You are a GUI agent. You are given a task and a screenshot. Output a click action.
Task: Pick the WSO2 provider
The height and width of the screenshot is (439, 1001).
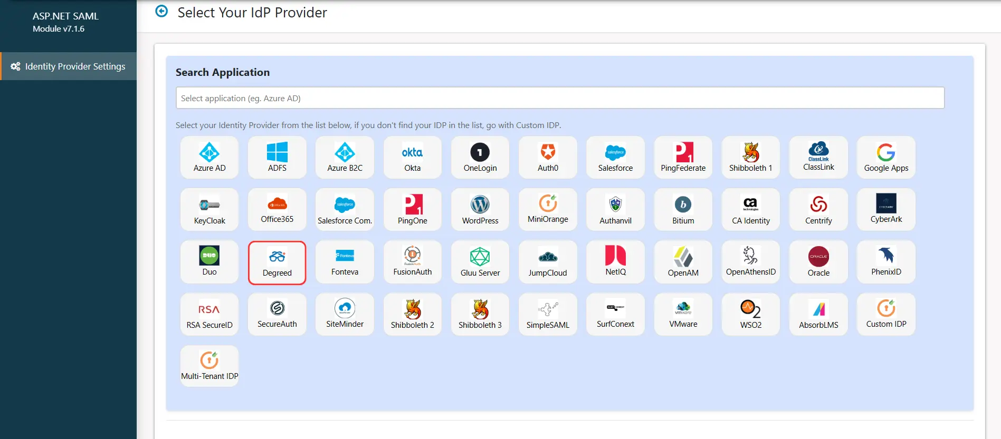[751, 314]
